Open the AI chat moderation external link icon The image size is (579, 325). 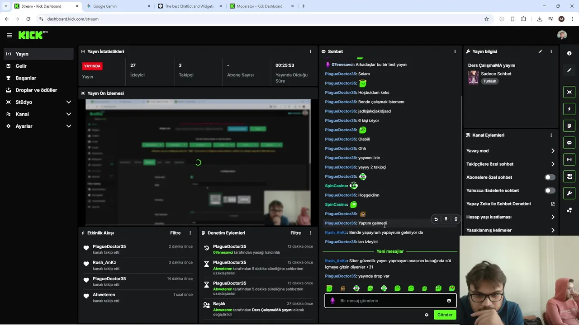click(x=552, y=204)
